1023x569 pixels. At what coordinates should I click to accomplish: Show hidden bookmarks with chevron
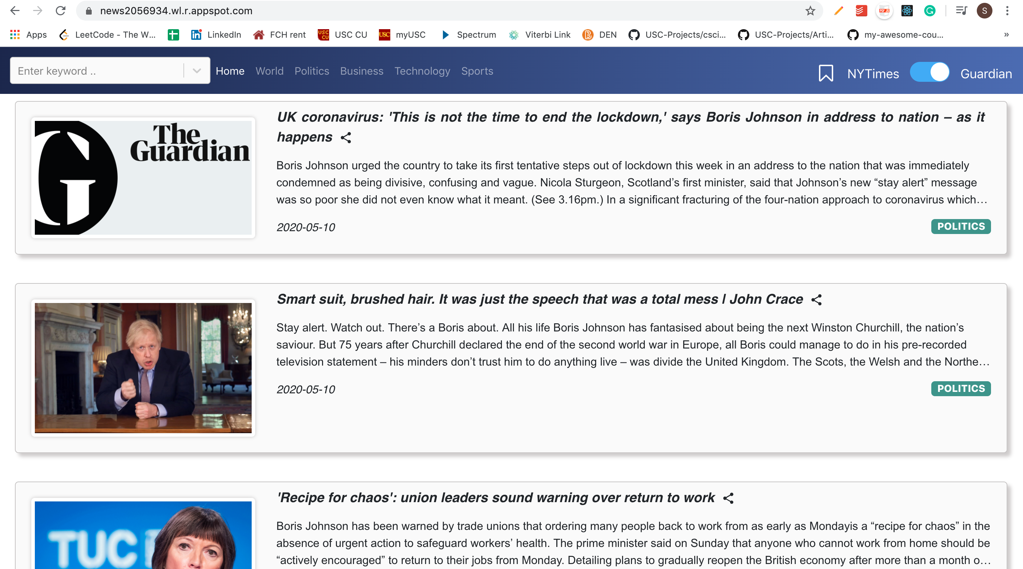[1006, 34]
